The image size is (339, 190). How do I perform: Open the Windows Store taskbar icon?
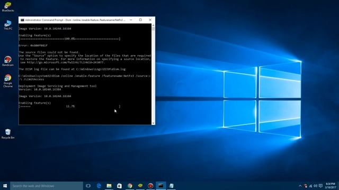pos(119,186)
